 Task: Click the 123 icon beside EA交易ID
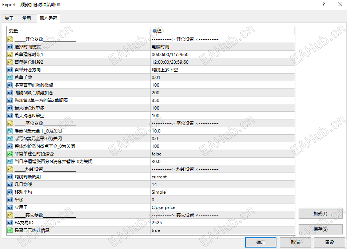pos(10,222)
